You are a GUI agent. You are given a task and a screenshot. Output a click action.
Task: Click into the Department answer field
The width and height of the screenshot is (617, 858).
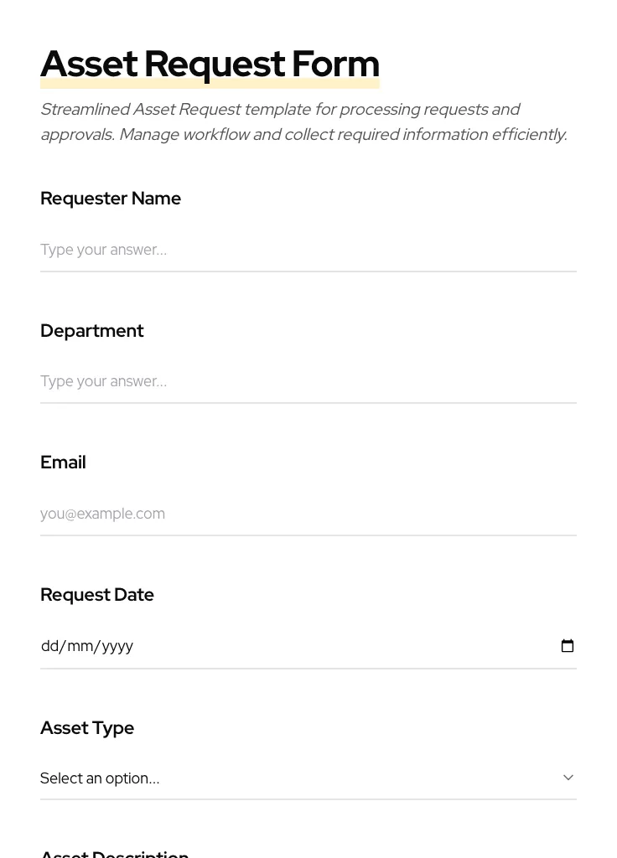(308, 381)
